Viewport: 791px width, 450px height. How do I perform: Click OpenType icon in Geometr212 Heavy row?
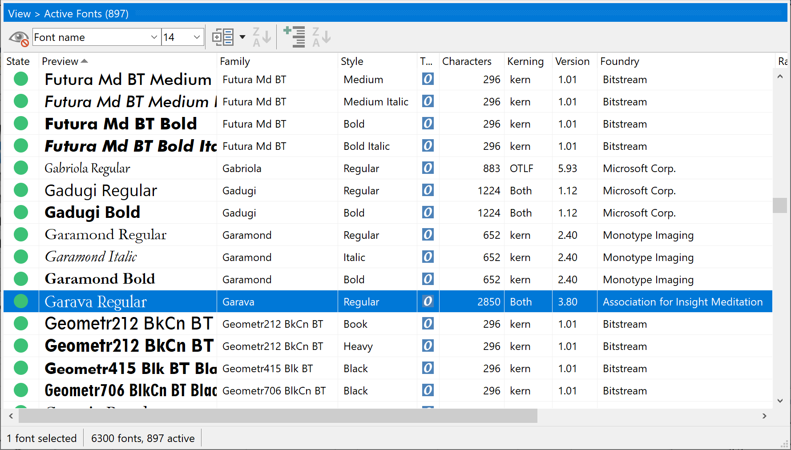tap(428, 346)
